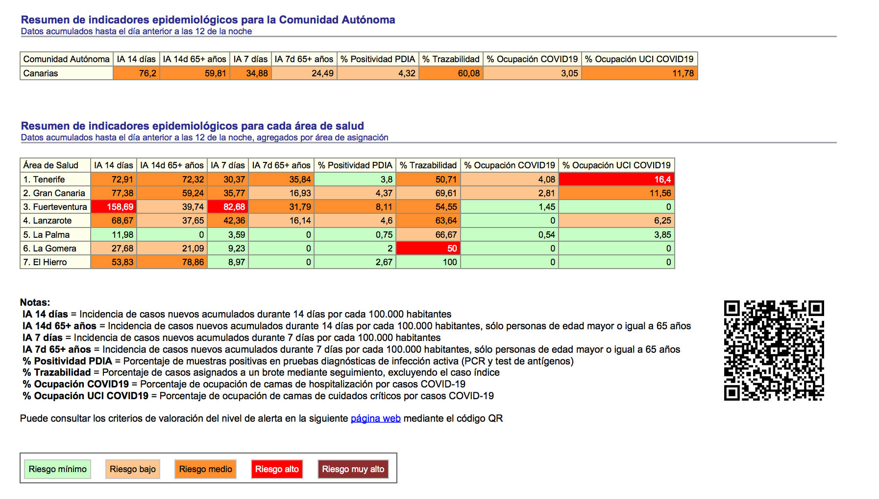The image size is (879, 499).
Task: Click El Hierro trazabilidad value 100
Action: (x=428, y=262)
